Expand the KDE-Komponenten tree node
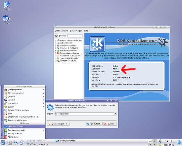This screenshot has width=182, height=146. [x=56, y=50]
